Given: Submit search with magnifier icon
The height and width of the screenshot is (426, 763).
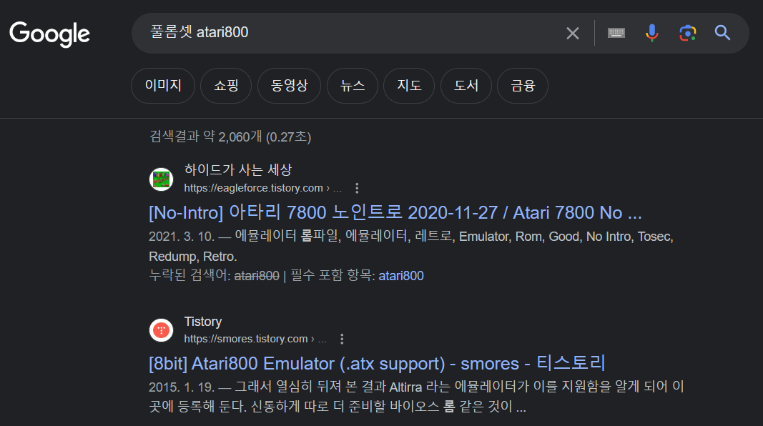Looking at the screenshot, I should tap(723, 33).
